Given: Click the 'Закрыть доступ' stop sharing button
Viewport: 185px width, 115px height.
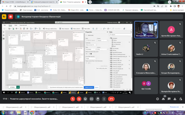Looking at the screenshot, I should coord(88,87).
